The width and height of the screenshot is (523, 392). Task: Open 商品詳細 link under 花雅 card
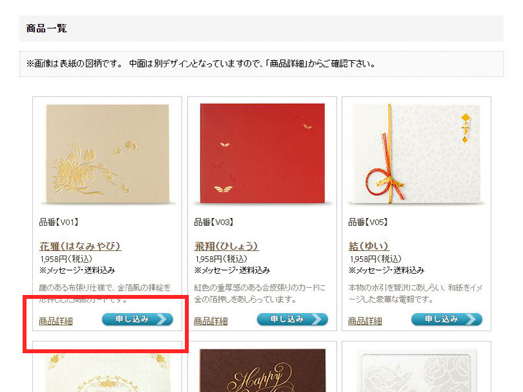click(56, 321)
